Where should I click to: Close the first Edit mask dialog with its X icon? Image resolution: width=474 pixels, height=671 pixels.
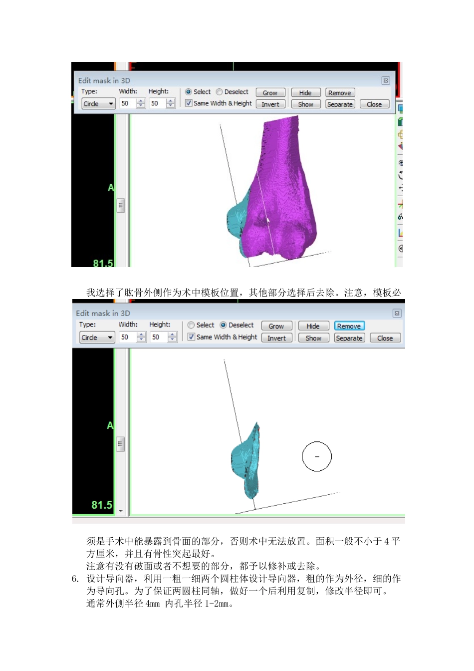click(x=386, y=80)
